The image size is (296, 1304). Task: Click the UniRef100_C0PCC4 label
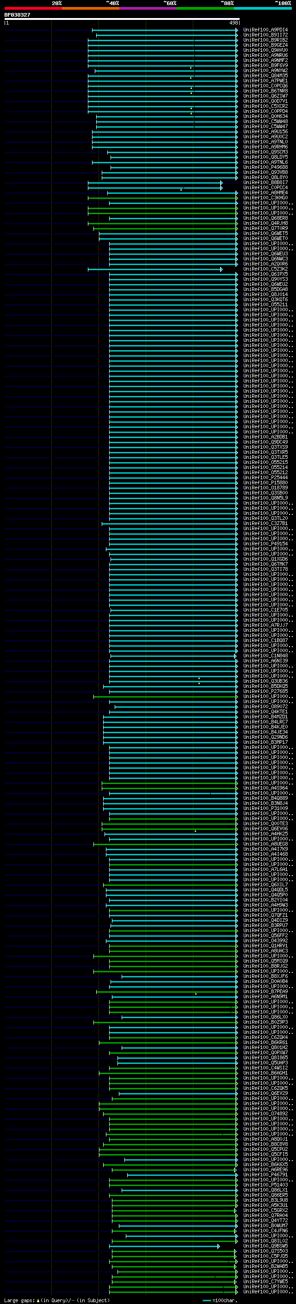tap(265, 188)
